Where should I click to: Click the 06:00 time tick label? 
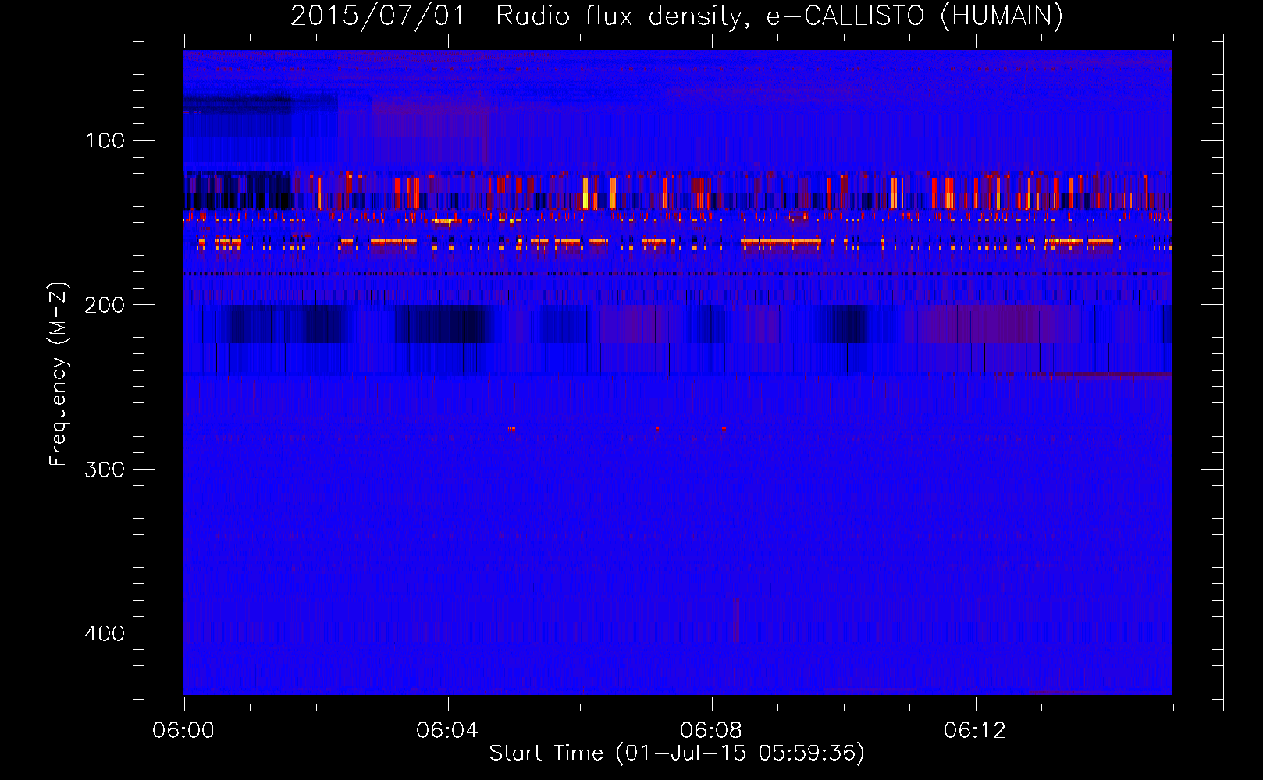183,731
